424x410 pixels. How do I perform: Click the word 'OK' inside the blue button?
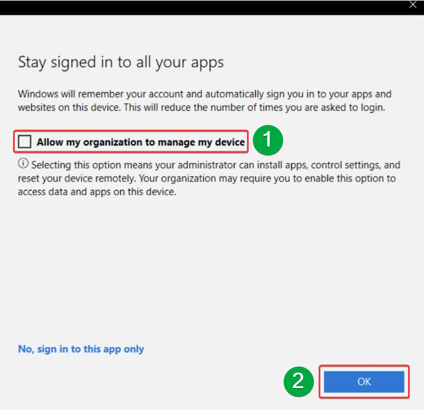coord(364,382)
